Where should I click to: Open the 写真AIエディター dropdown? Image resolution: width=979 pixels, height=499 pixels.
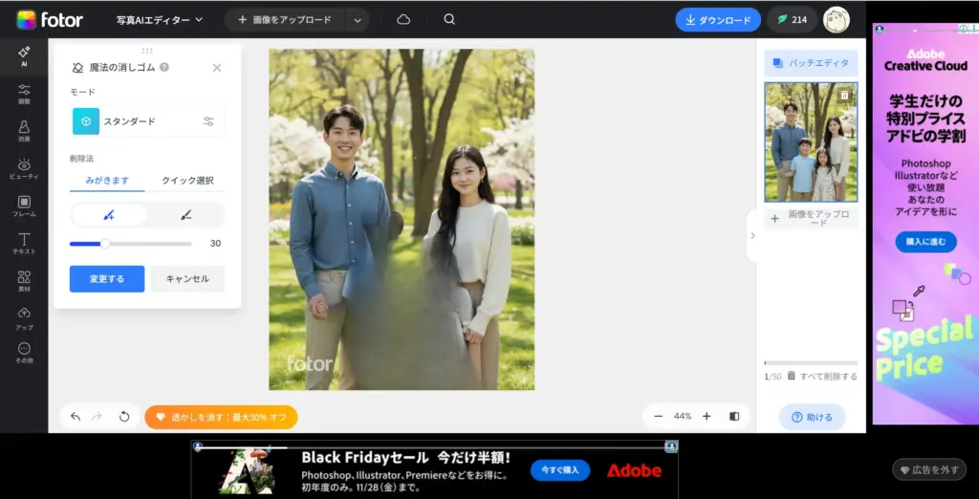pos(159,19)
